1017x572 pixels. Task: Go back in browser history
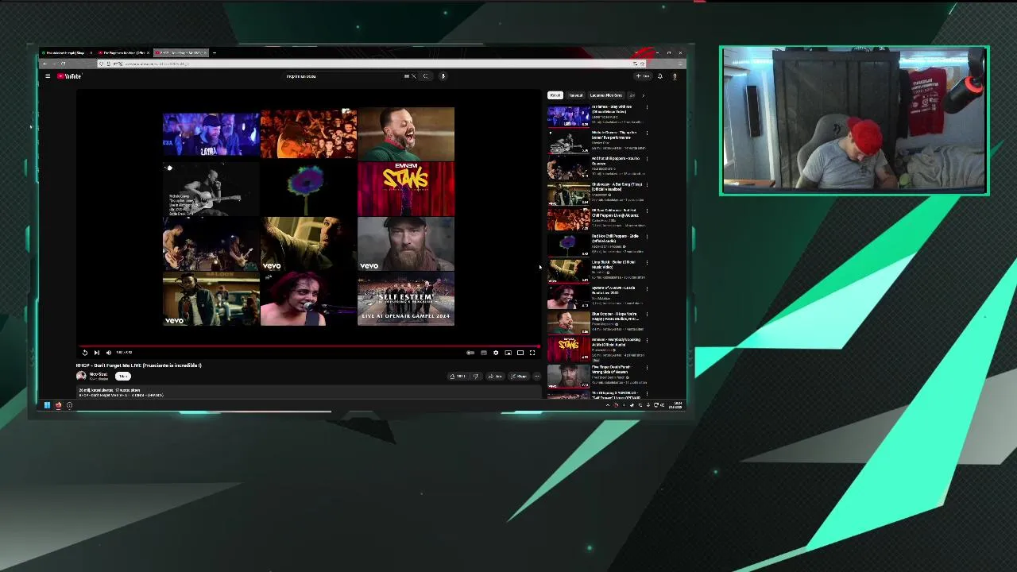click(x=44, y=64)
